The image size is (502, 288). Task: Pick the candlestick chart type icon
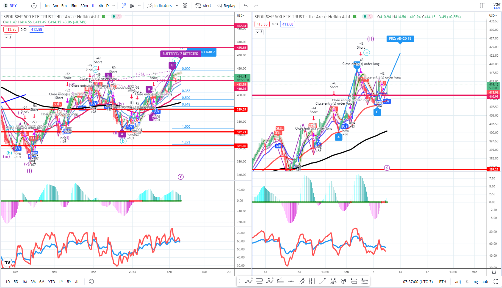(x=132, y=6)
